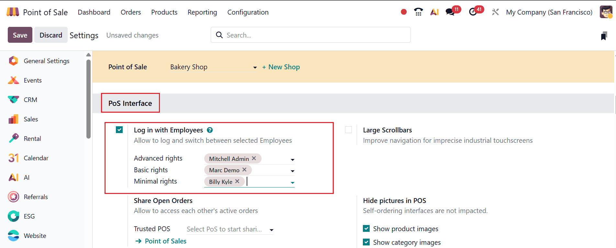Open Products menu

click(164, 12)
